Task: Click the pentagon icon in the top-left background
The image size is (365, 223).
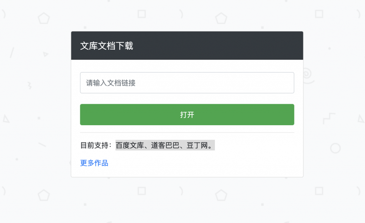Action: point(43,18)
